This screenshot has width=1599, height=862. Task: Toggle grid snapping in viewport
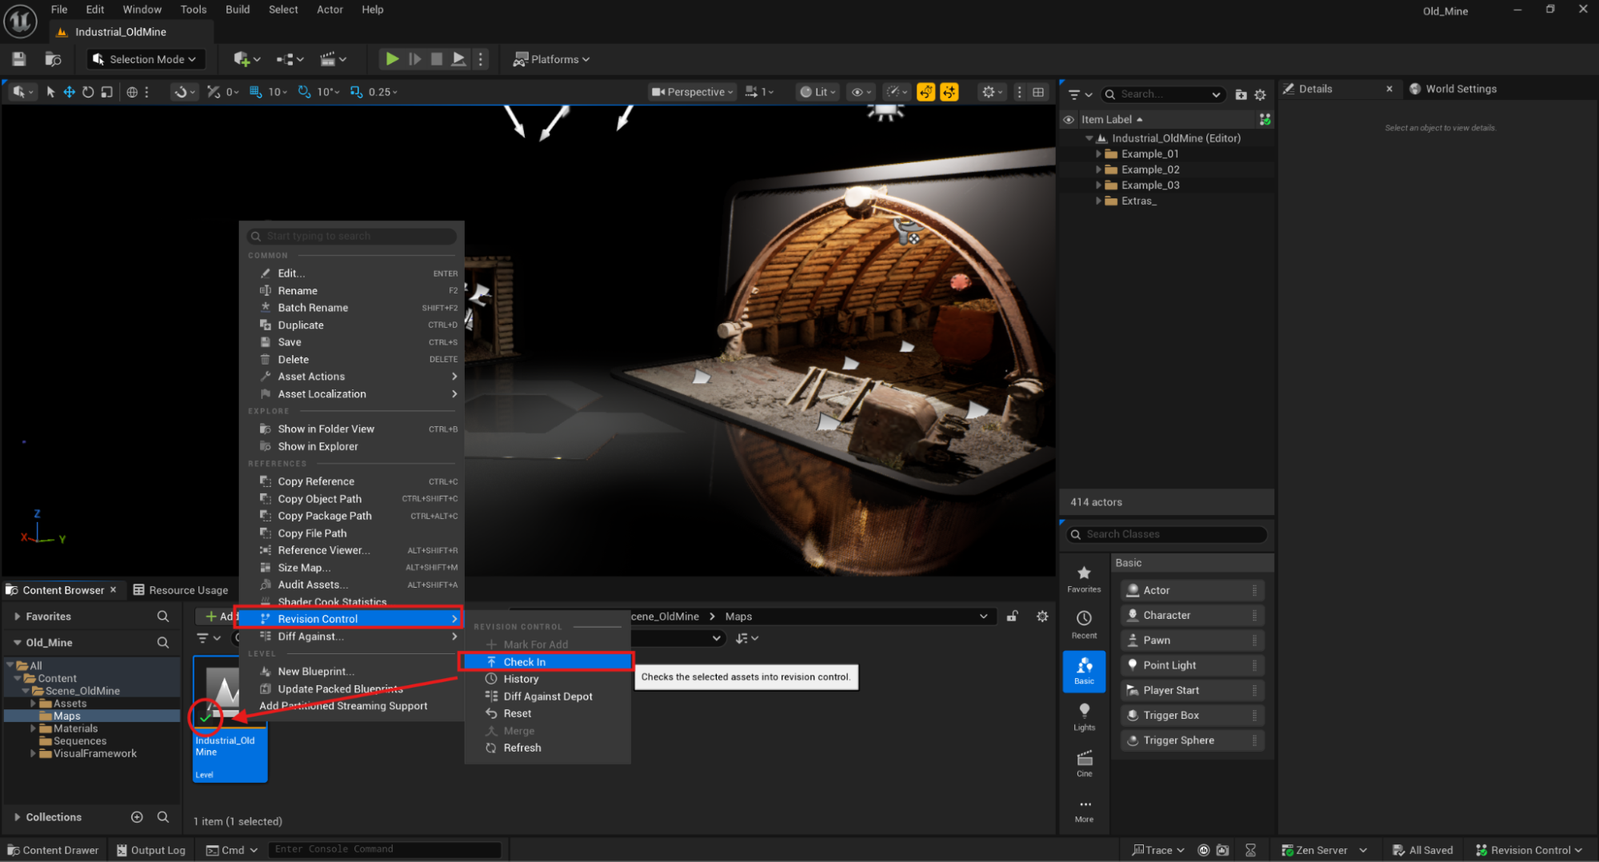pos(255,92)
